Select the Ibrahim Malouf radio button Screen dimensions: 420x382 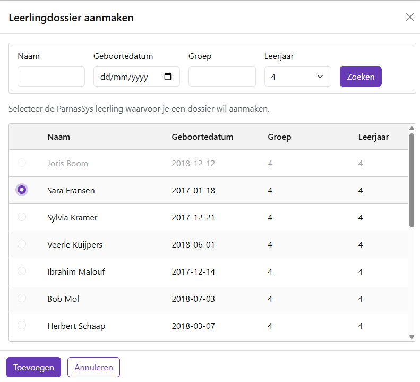point(22,271)
